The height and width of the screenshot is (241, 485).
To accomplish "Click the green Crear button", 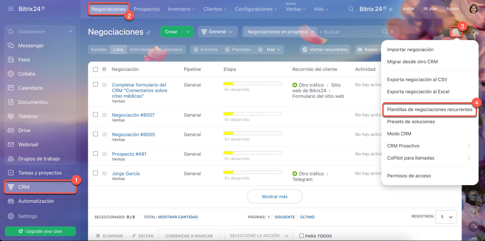I will pyautogui.click(x=171, y=32).
